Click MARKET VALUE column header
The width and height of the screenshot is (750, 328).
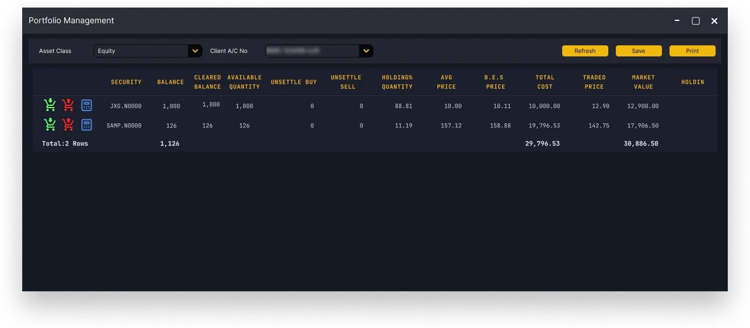click(644, 82)
